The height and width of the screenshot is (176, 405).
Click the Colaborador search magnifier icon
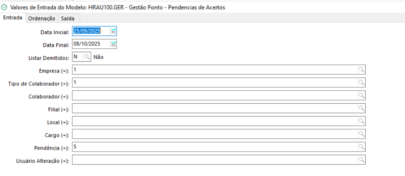pos(361,96)
